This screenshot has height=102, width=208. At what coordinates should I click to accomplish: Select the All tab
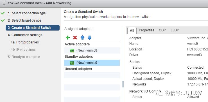(x=132, y=31)
